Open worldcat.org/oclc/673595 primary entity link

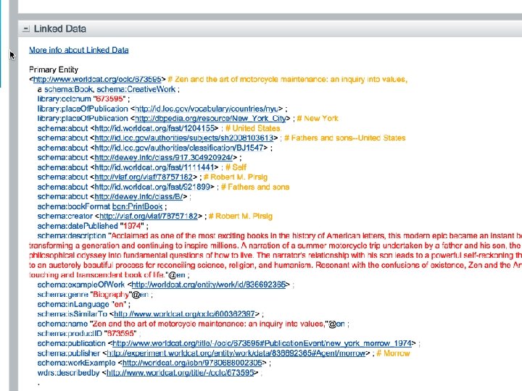click(x=97, y=79)
